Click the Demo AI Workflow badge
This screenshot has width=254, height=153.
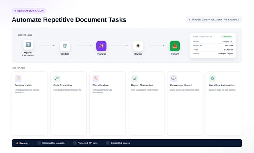pyautogui.click(x=29, y=11)
